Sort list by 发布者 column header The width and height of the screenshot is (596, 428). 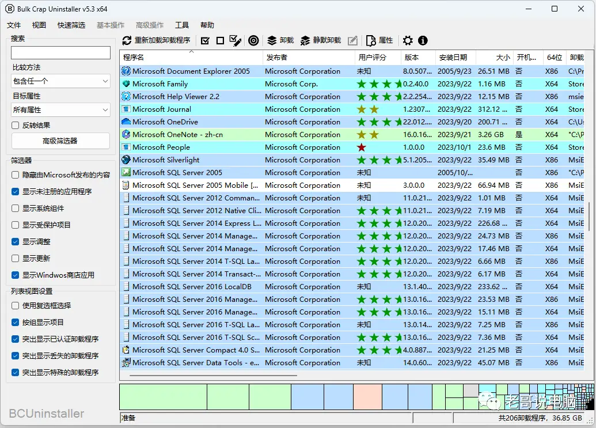tap(308, 58)
